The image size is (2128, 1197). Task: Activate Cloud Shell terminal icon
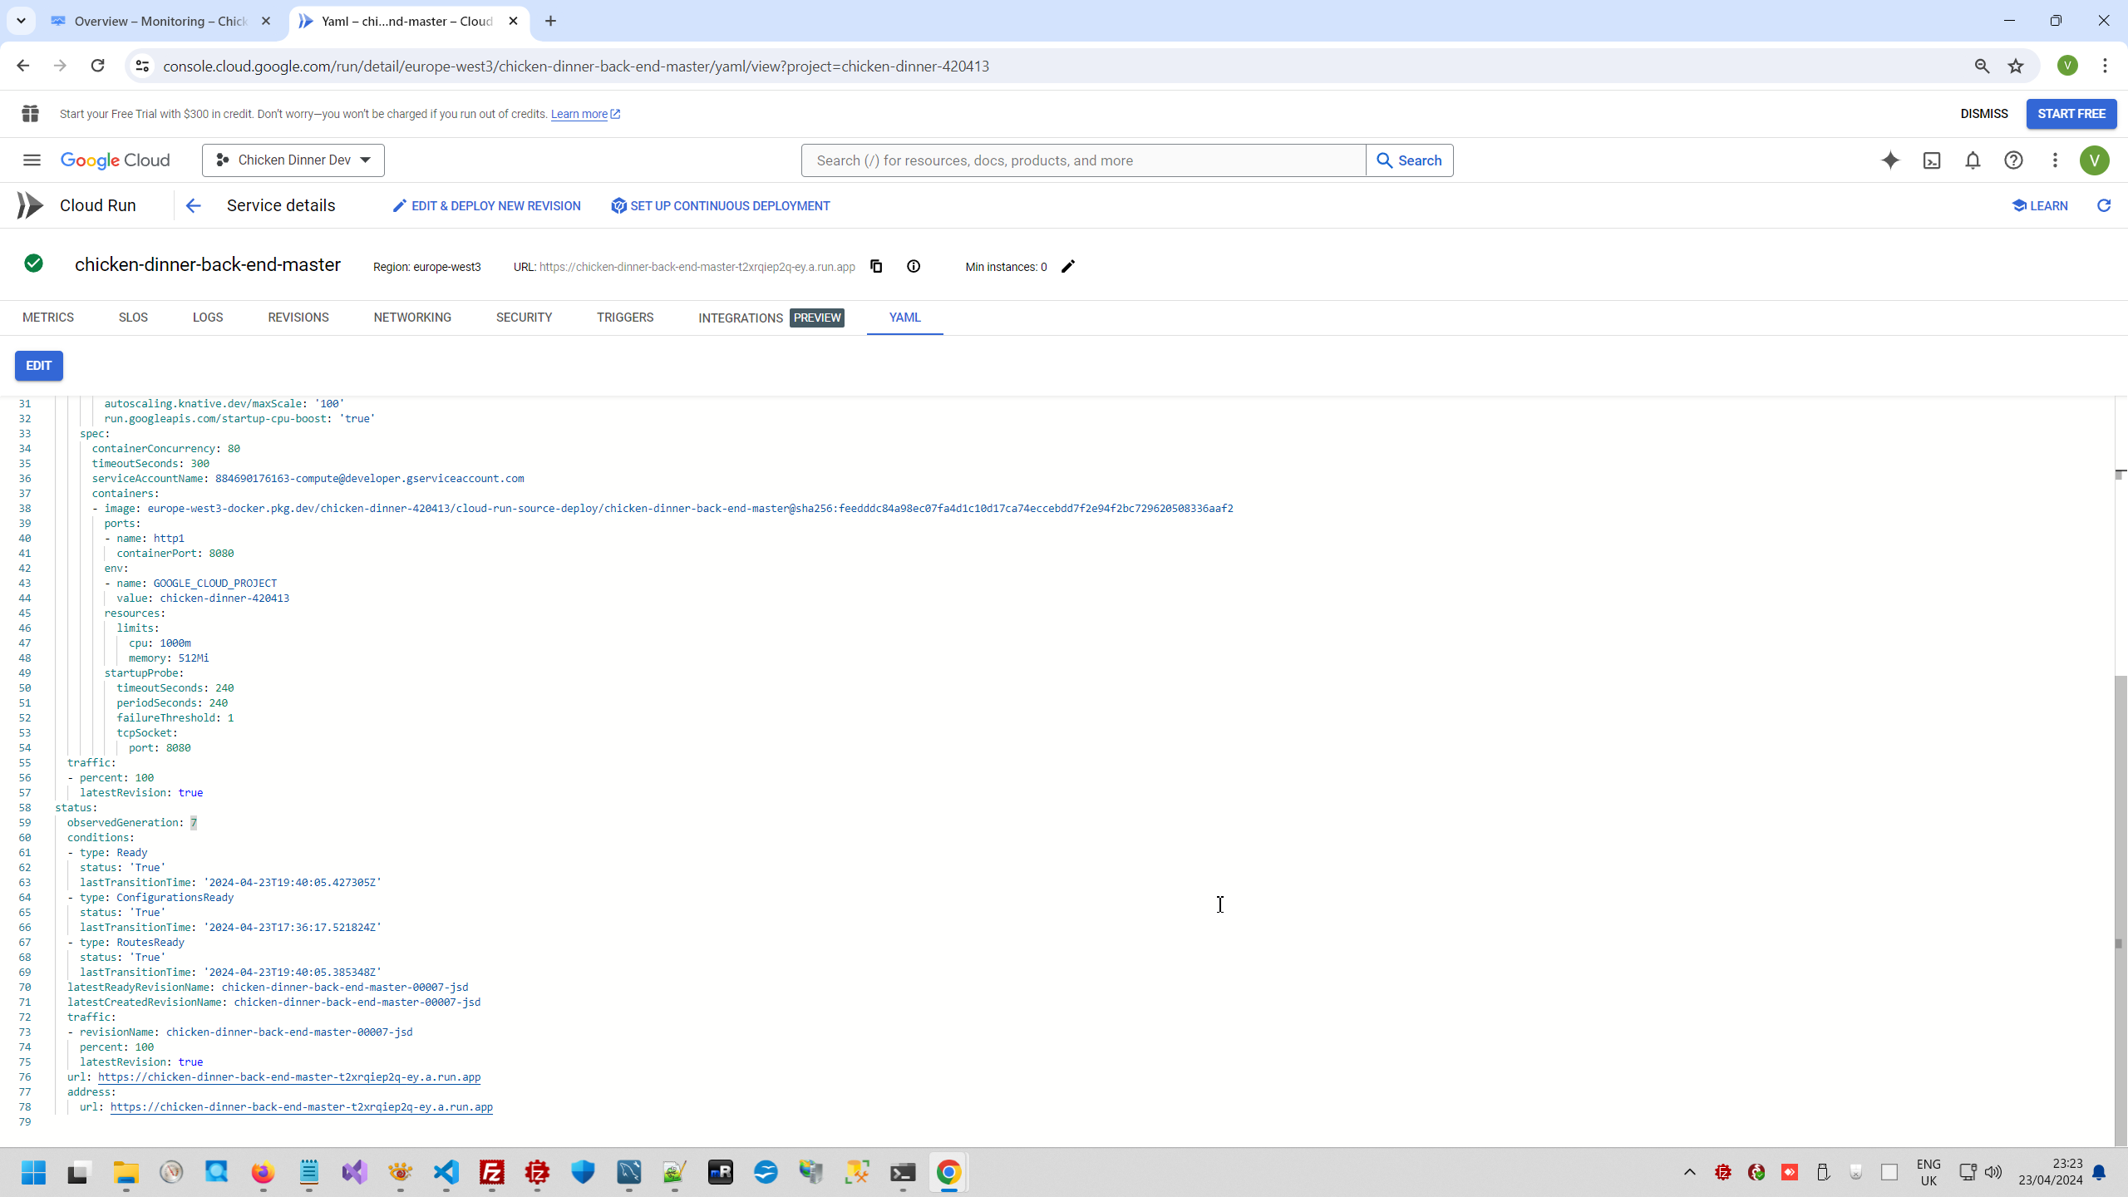pos(1932,160)
